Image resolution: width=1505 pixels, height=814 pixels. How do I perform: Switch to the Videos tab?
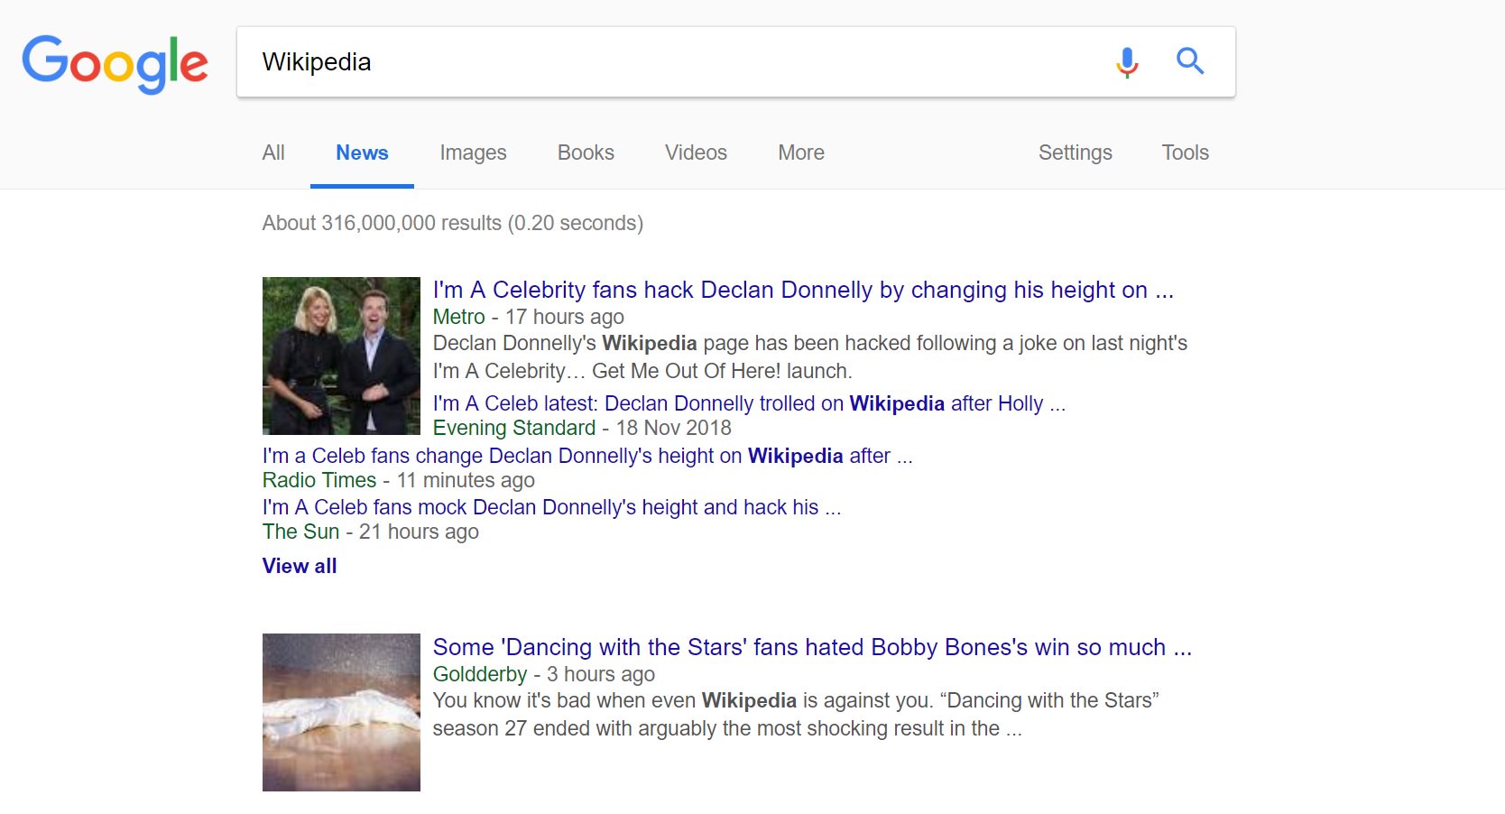point(696,153)
